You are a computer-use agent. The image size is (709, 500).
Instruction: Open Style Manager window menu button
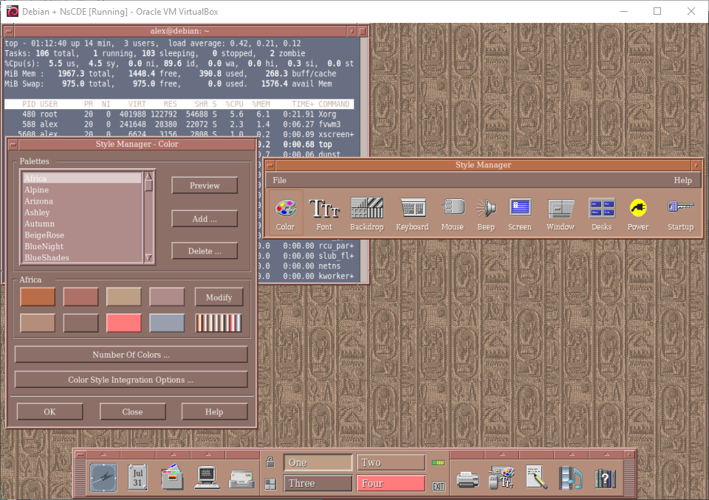[270, 165]
